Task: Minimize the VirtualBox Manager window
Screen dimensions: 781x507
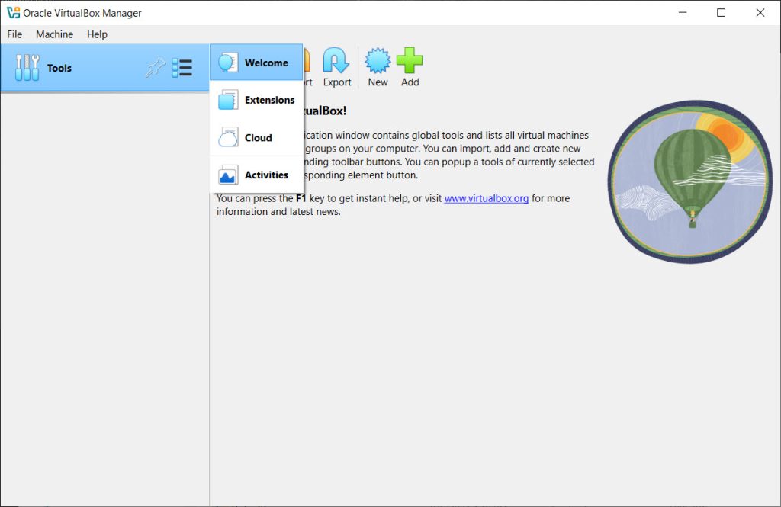Action: coord(683,12)
